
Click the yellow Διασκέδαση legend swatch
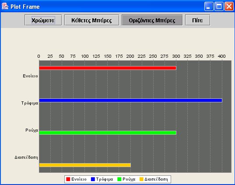tap(141, 179)
